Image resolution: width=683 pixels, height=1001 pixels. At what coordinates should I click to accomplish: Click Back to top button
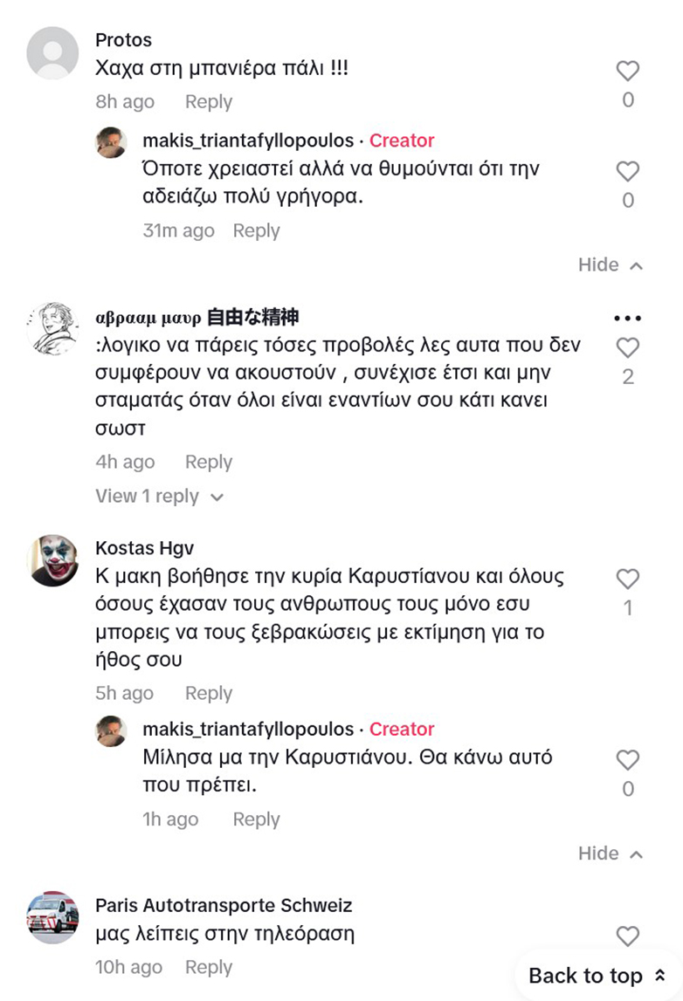tap(597, 976)
